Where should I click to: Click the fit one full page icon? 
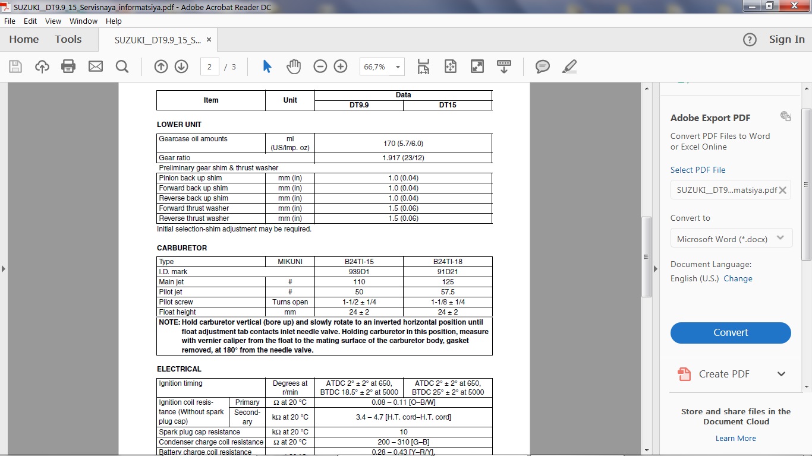pyautogui.click(x=451, y=66)
